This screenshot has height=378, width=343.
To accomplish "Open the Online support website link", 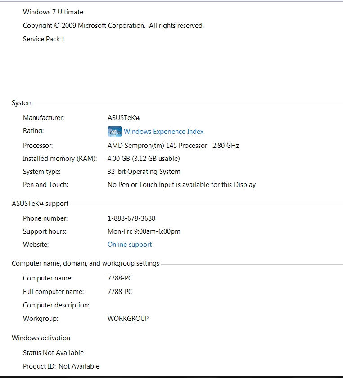I will pyautogui.click(x=130, y=245).
